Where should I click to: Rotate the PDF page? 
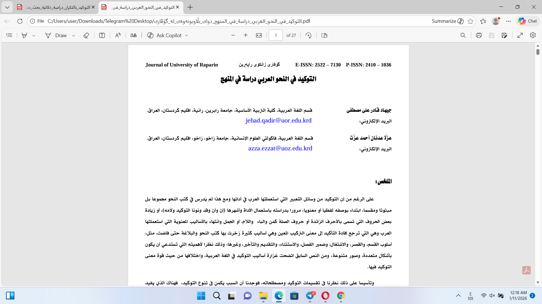tap(309, 35)
